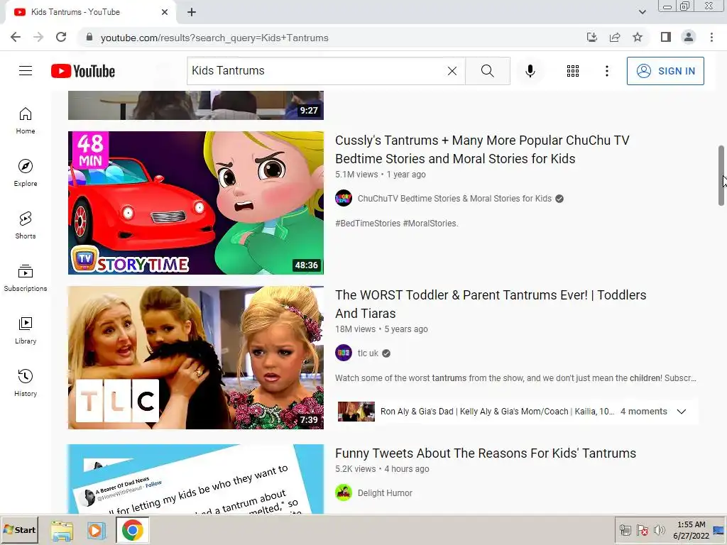Open File Explorer from the taskbar
Image resolution: width=727 pixels, height=545 pixels.
[62, 530]
